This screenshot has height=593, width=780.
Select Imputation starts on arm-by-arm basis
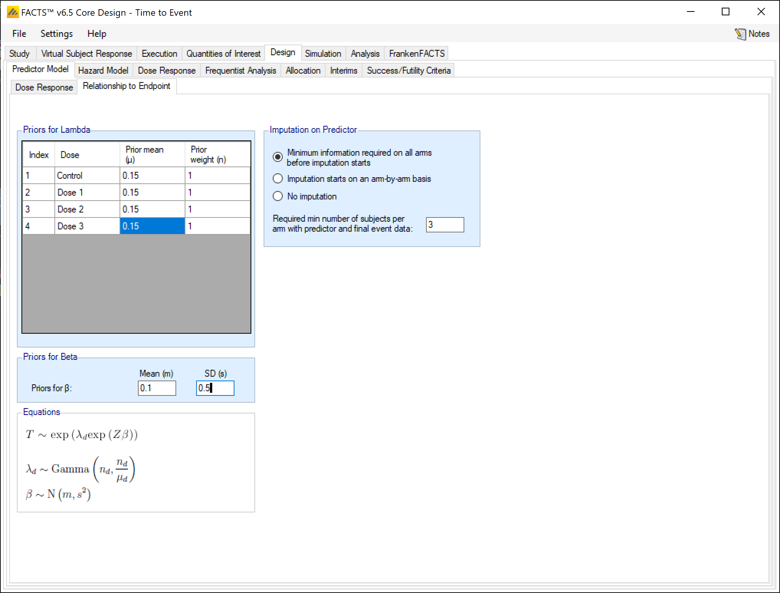(278, 179)
